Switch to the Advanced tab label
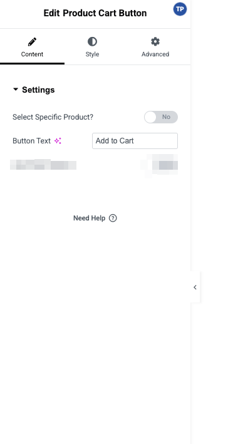Viewport: 233px width, 444px height. pyautogui.click(x=155, y=54)
